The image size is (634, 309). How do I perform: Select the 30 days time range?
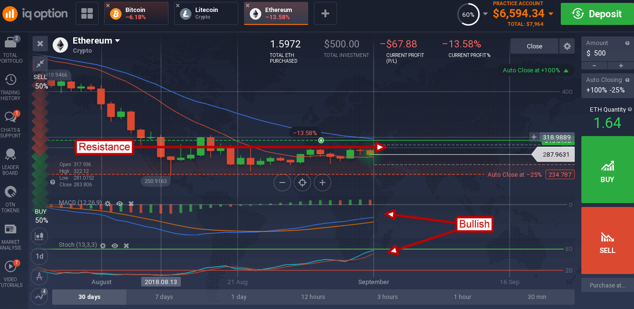click(x=89, y=297)
